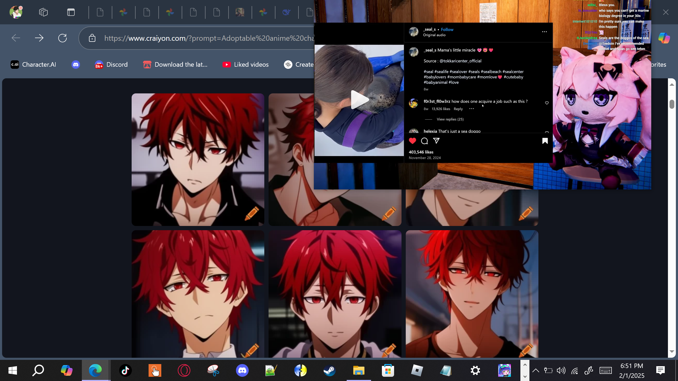The height and width of the screenshot is (381, 678).
Task: Expand View replies (25) under the comment
Action: tap(450, 119)
